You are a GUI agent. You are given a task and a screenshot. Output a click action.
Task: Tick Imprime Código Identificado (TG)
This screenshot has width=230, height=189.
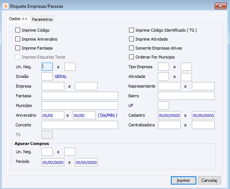tap(131, 30)
